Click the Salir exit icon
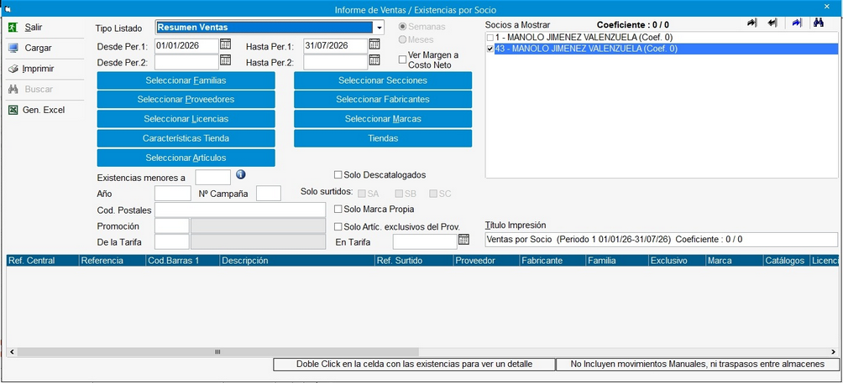The image size is (843, 383). click(13, 28)
